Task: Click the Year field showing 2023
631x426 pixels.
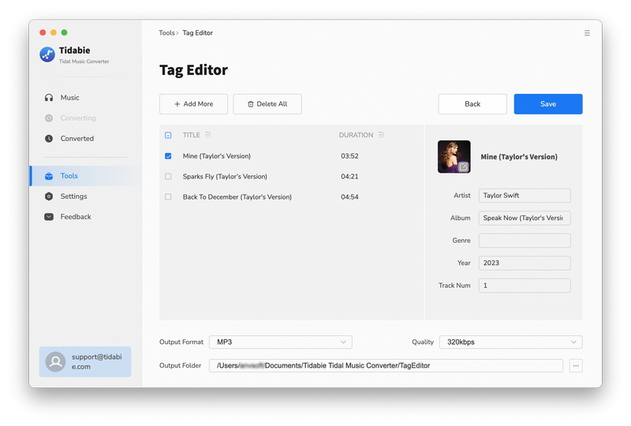Action: pos(525,263)
